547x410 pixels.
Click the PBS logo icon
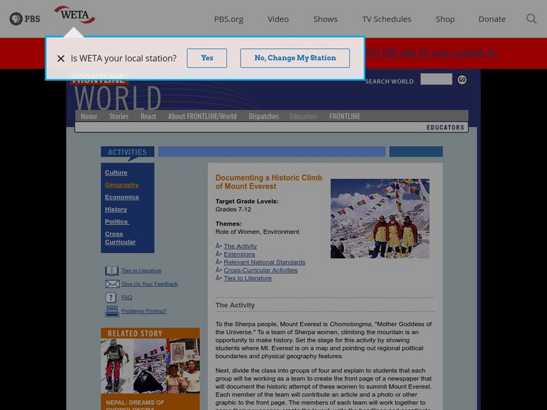pyautogui.click(x=25, y=19)
